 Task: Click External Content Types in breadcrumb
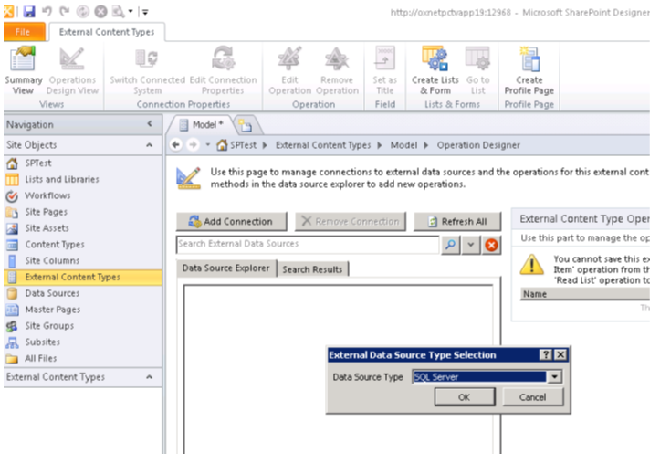(x=323, y=145)
